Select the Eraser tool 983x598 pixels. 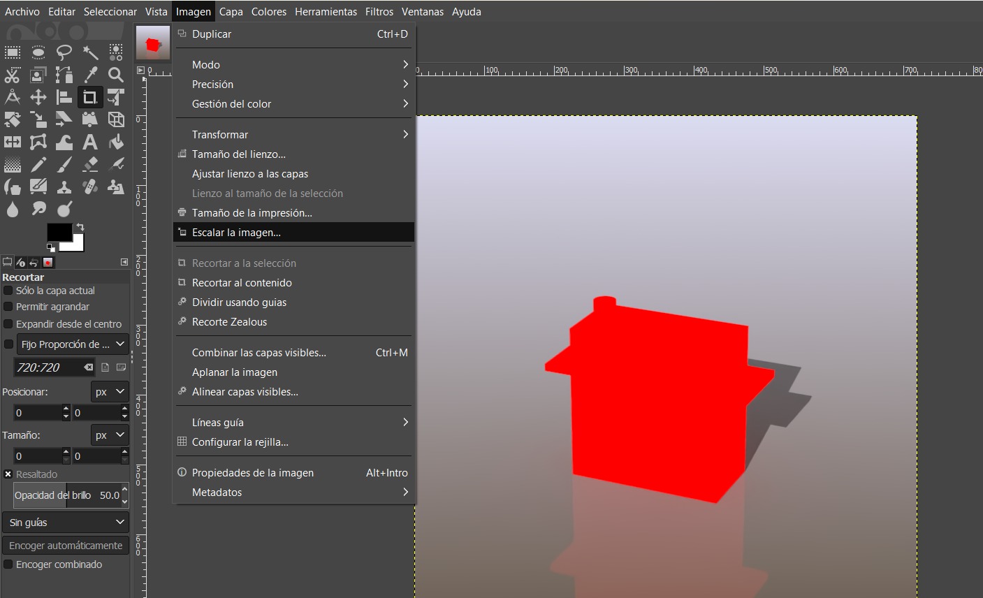[x=90, y=164]
